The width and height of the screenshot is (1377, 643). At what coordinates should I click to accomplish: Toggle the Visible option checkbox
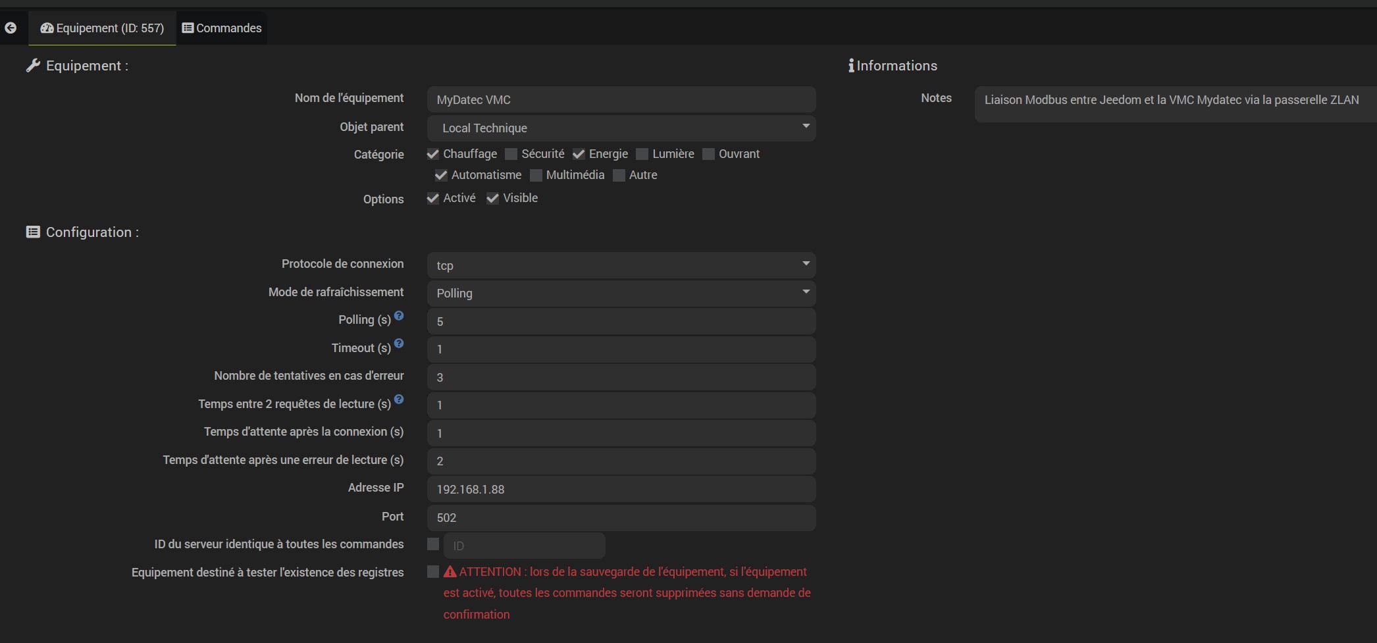point(492,199)
